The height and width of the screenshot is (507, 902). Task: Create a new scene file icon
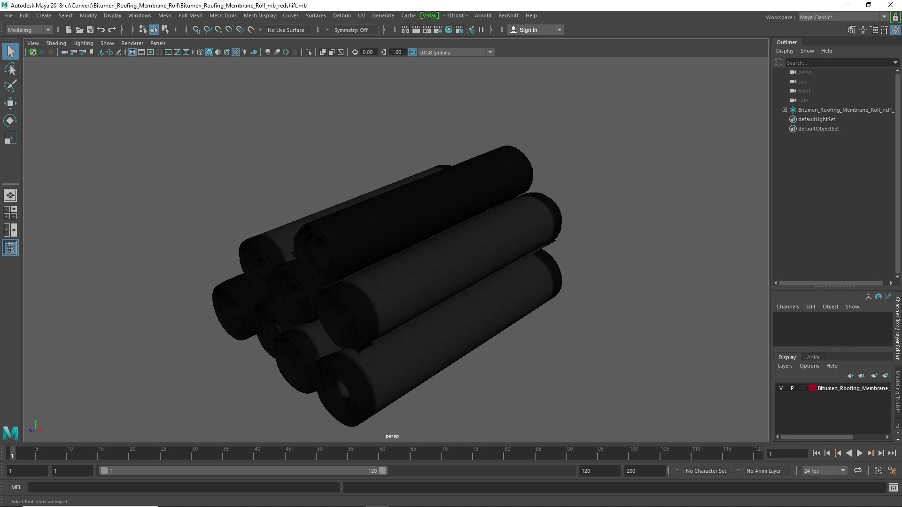tap(68, 30)
